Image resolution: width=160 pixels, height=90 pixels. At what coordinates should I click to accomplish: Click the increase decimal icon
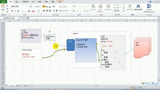85,11
